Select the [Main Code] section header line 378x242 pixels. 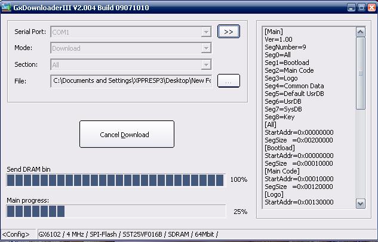pos(282,171)
